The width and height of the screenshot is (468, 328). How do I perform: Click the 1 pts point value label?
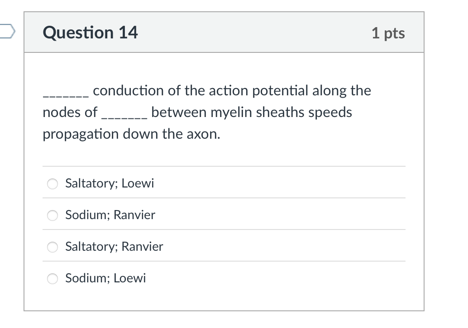[389, 33]
